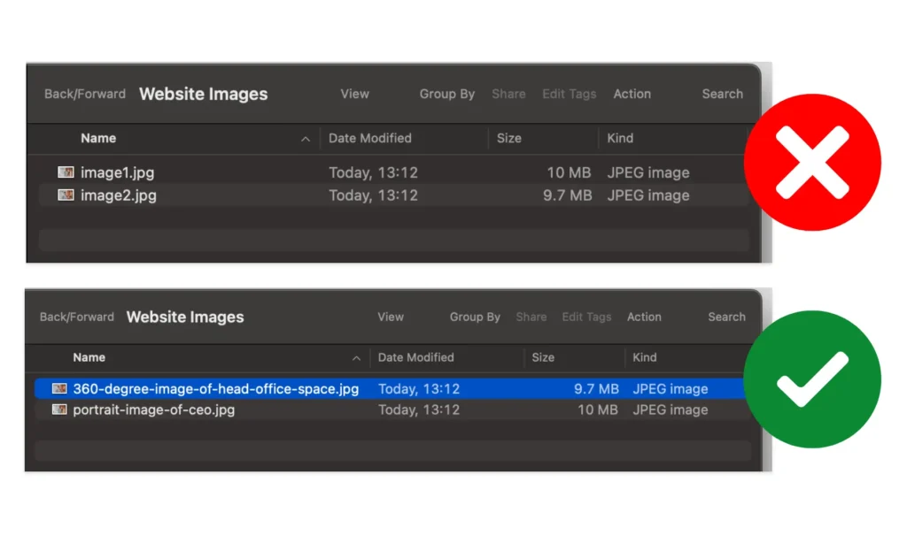The width and height of the screenshot is (907, 543).
Task: Click JPEG image kind of 360-degree-image file
Action: 671,389
